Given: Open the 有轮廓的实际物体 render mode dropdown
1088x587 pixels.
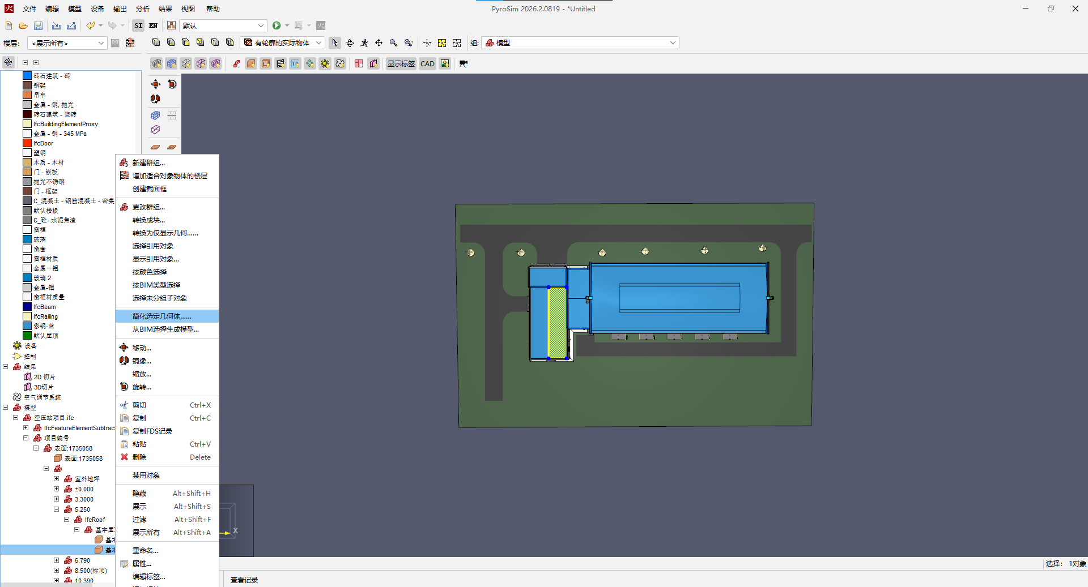Looking at the screenshot, I should (283, 43).
